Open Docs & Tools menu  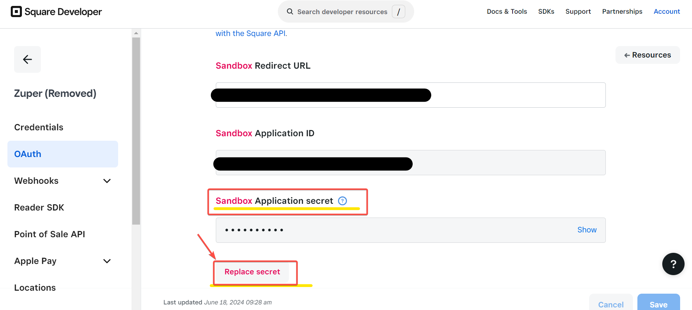pyautogui.click(x=507, y=12)
